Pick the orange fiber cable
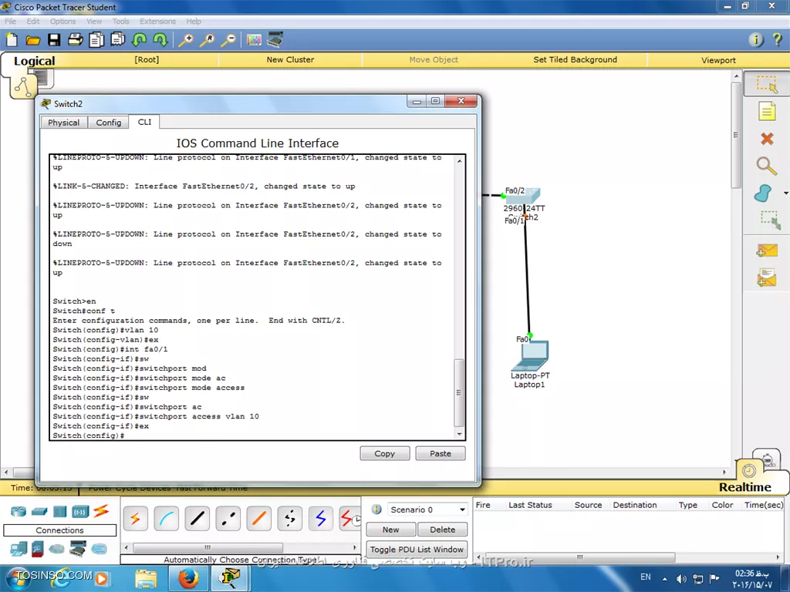This screenshot has height=592, width=790. pyautogui.click(x=259, y=519)
